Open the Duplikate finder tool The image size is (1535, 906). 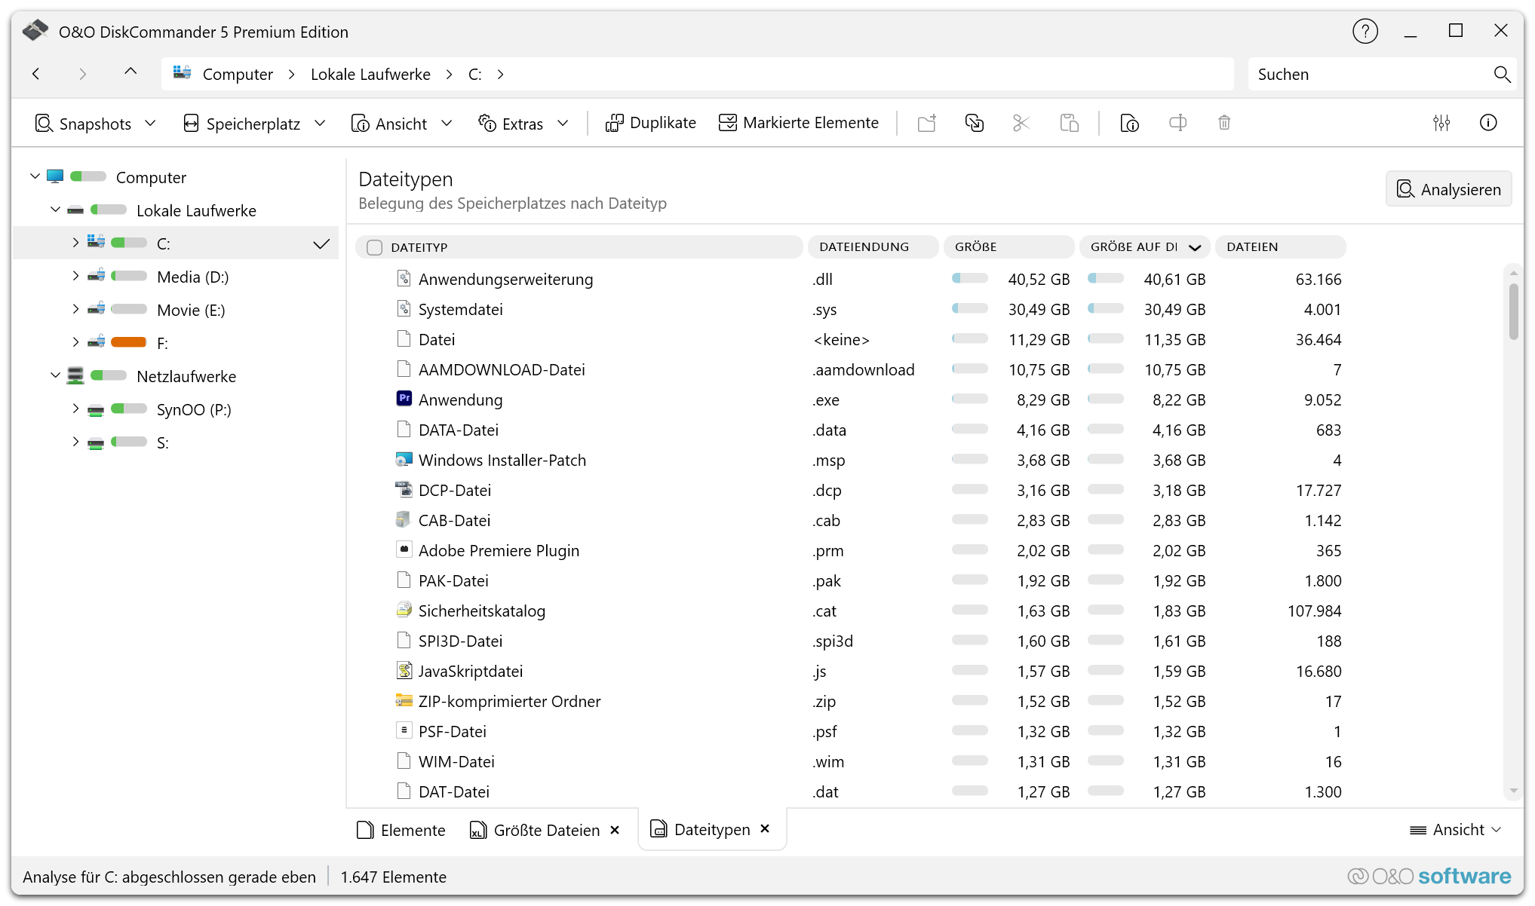click(650, 123)
